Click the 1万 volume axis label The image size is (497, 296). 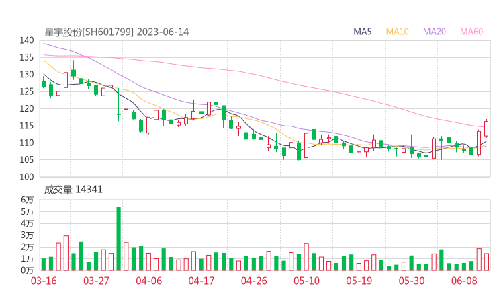pyautogui.click(x=27, y=259)
